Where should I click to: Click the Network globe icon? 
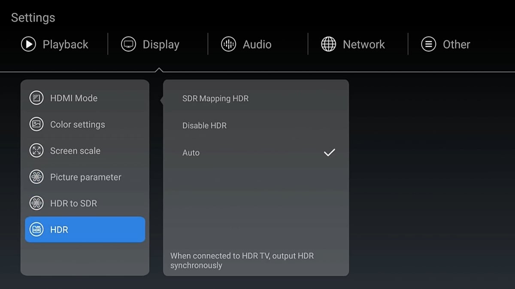click(x=328, y=44)
